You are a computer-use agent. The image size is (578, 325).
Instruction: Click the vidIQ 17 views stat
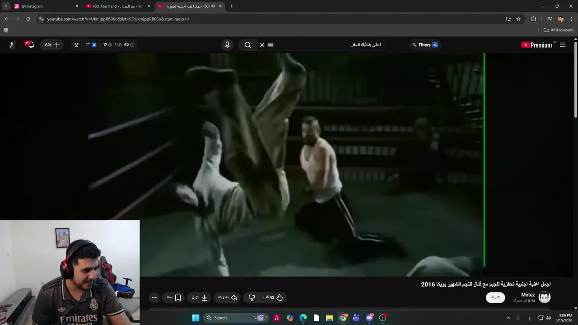coord(107,45)
